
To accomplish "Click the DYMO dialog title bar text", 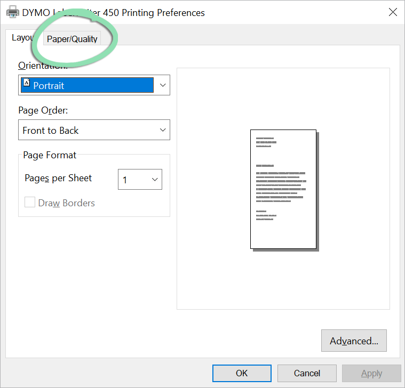I will (113, 12).
